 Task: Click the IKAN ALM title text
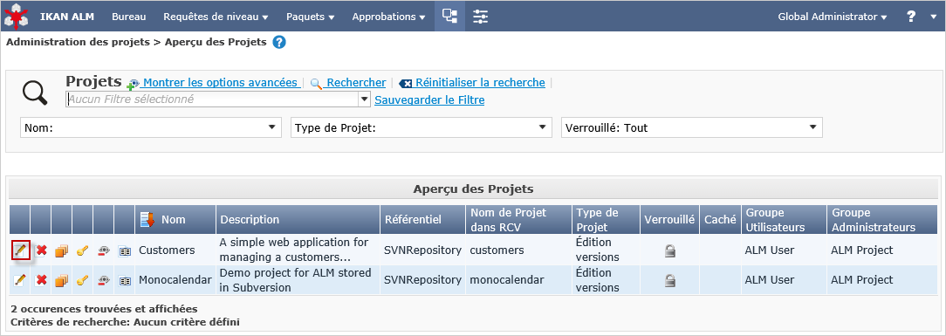(67, 17)
